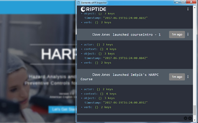The width and height of the screenshot is (198, 123).
Task: Click 'Dave Jones launched ImEpik's HARPC Course' header
Action: click(135, 77)
